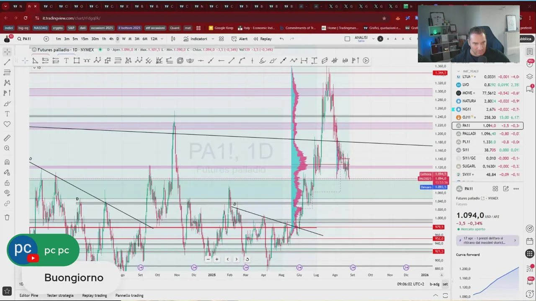Select the 4h timeframe
This screenshot has height=301, width=536.
click(111, 39)
